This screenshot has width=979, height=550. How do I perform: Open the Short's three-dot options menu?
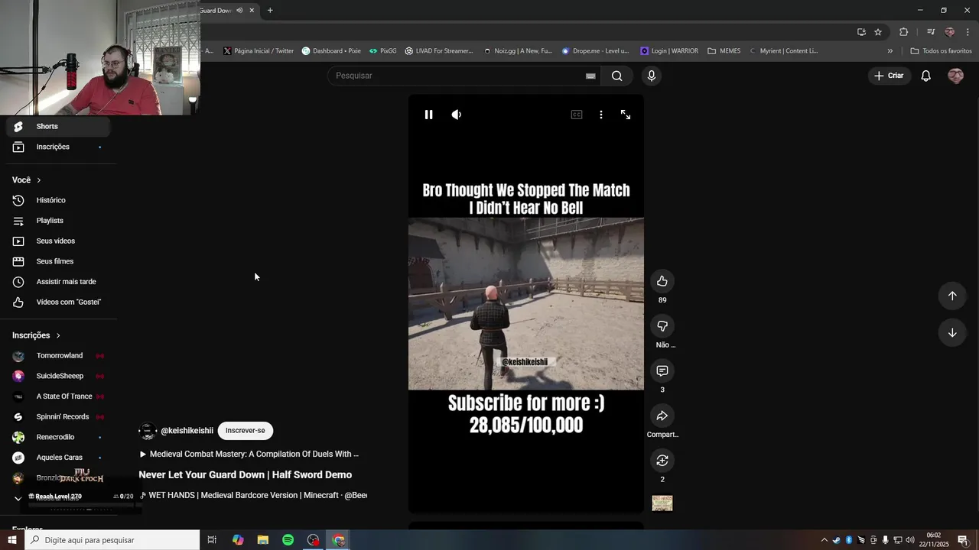click(x=601, y=115)
